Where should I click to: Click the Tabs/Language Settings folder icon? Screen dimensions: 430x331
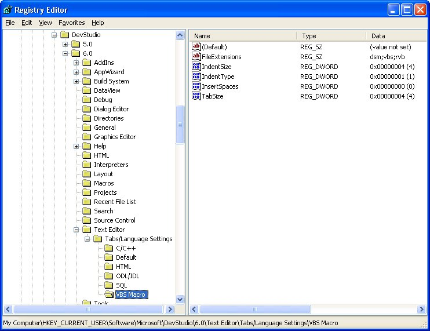tap(97, 239)
